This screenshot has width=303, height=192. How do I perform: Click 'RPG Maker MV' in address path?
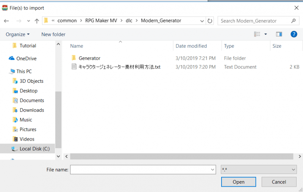click(x=101, y=21)
